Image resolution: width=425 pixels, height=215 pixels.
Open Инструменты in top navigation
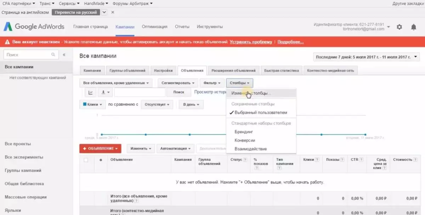coord(210,27)
